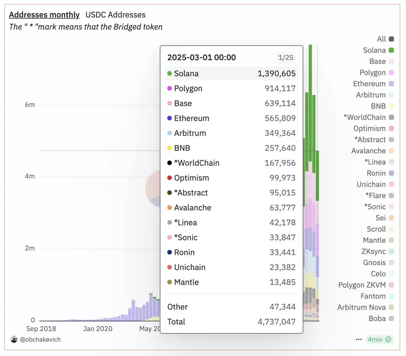Toggle Polygon series in the legend
The width and height of the screenshot is (406, 356).
[377, 72]
